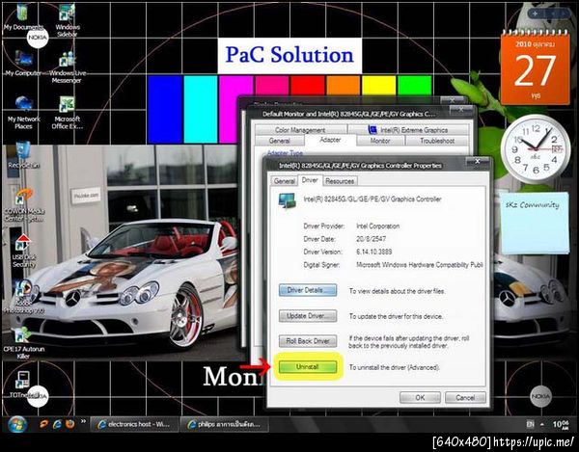Open USB Disk Security shortcut
This screenshot has height=452, width=579.
coord(23,251)
